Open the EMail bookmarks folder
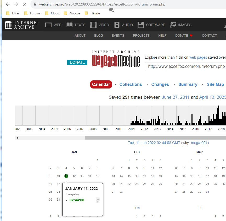226x221 pixels. tap(13, 13)
